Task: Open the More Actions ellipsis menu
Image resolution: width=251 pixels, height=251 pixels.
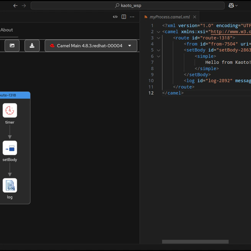Action: point(132,17)
